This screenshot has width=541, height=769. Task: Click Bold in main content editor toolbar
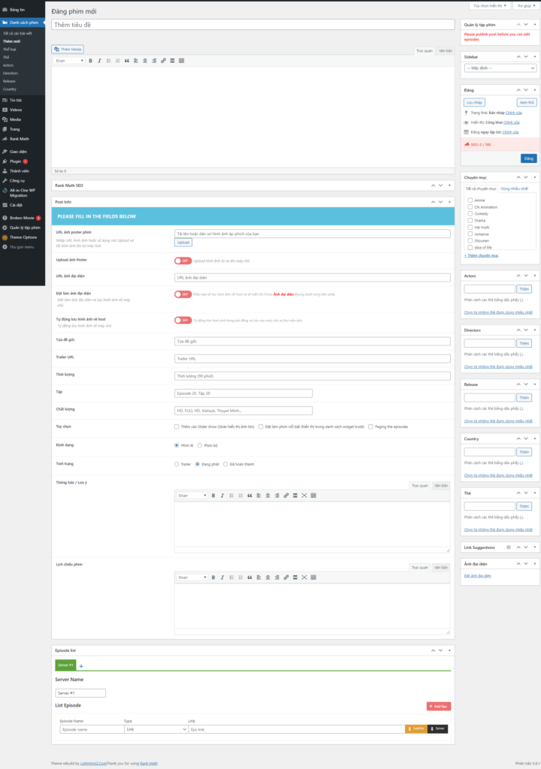coord(90,61)
